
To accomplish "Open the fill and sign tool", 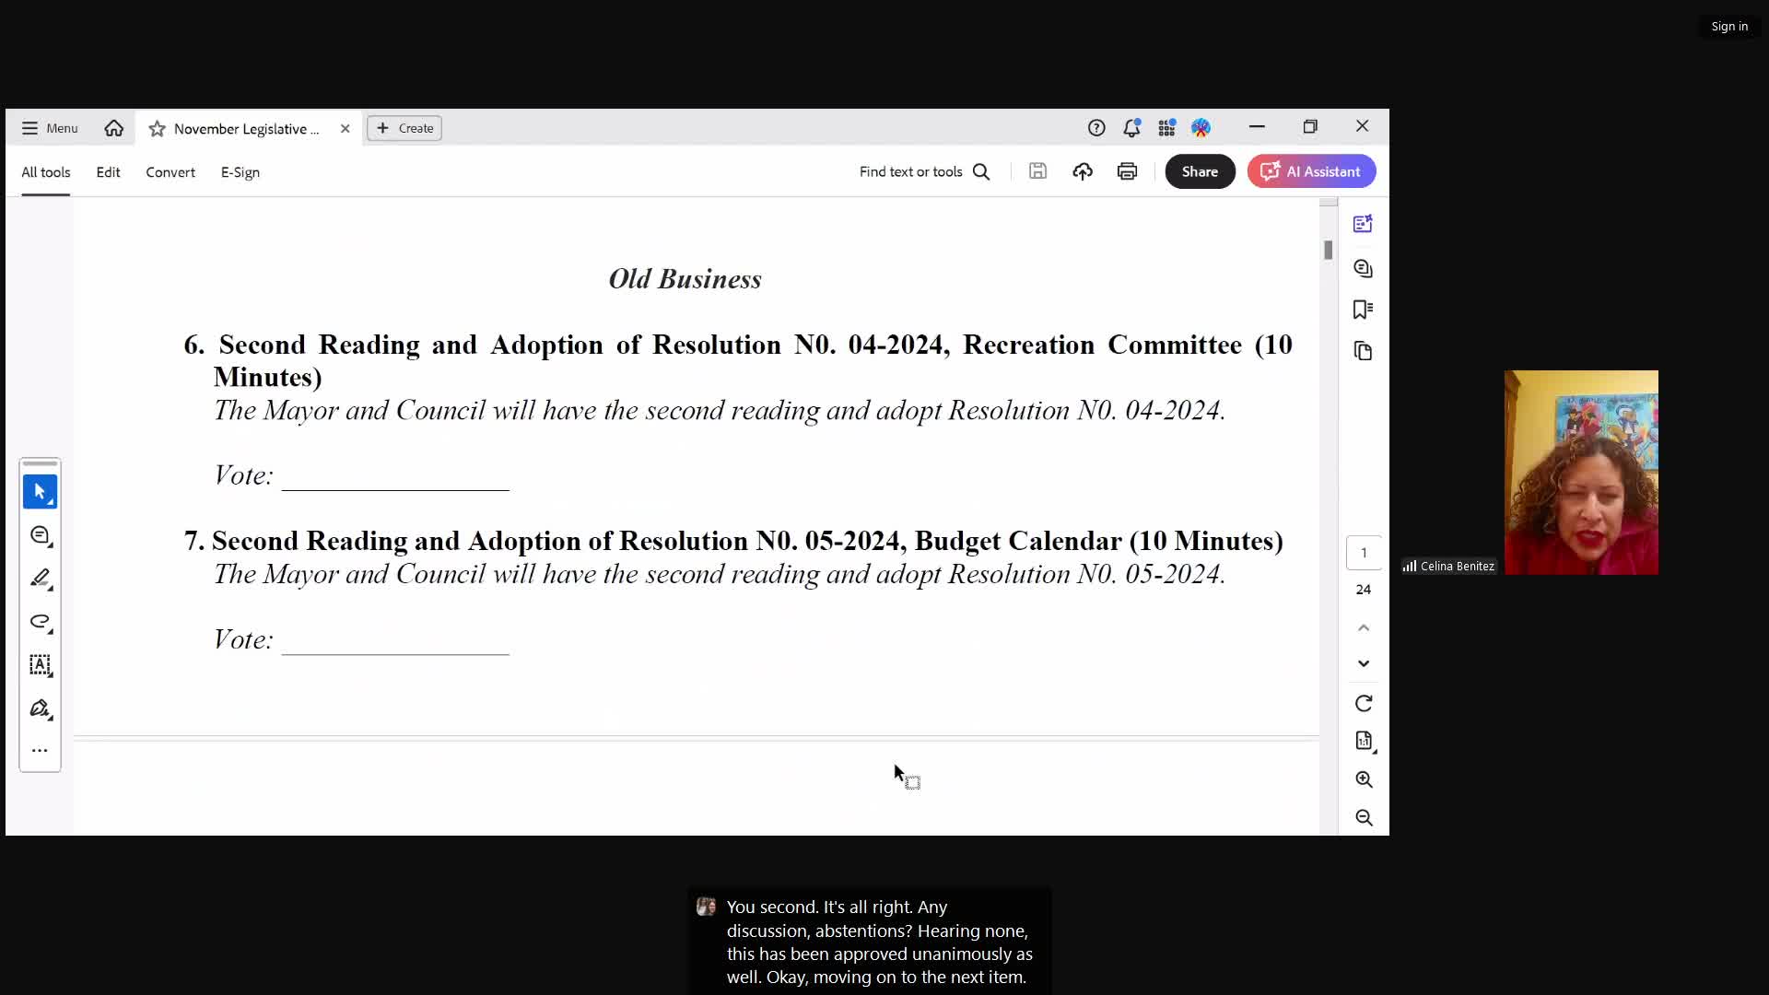I will click(x=40, y=708).
